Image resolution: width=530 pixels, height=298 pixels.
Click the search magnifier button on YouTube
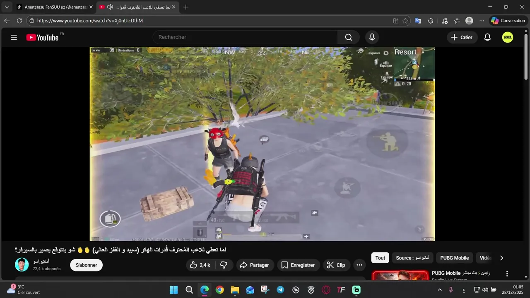(x=349, y=37)
